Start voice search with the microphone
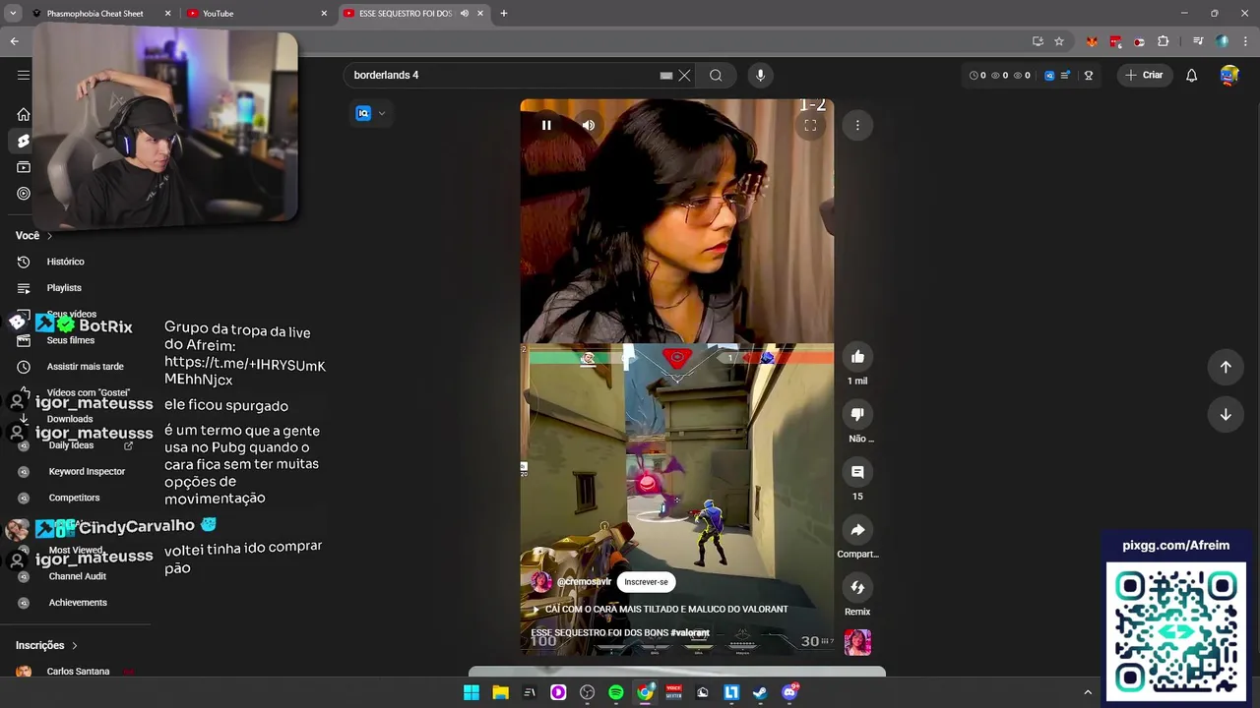Screen dimensions: 1260x708 click(759, 75)
